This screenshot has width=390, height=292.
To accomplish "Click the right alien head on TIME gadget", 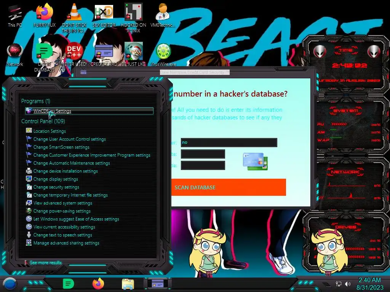I will tap(374, 52).
